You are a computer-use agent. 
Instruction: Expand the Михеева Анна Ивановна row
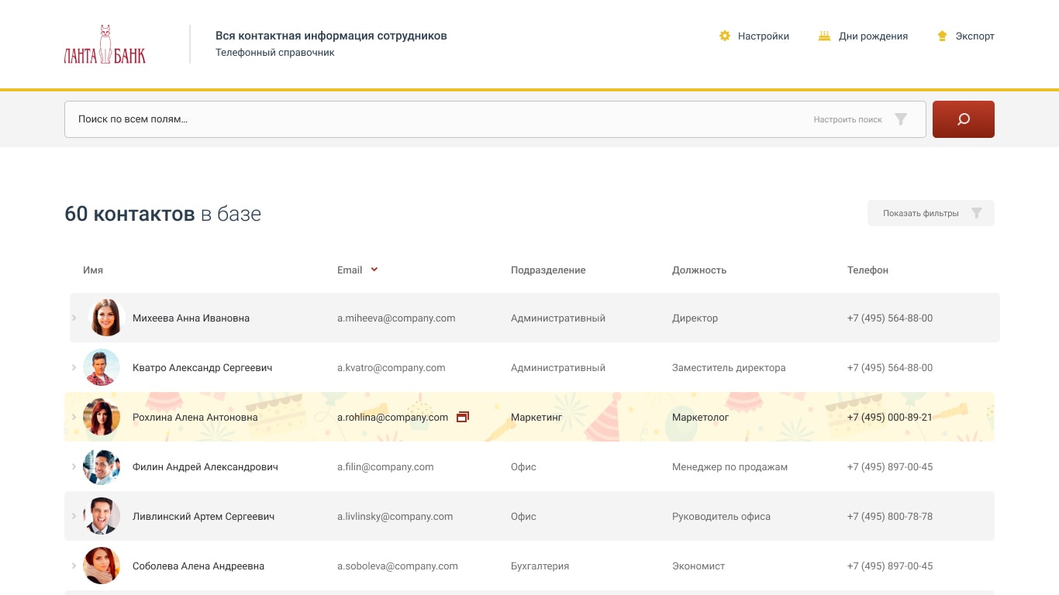click(x=74, y=318)
